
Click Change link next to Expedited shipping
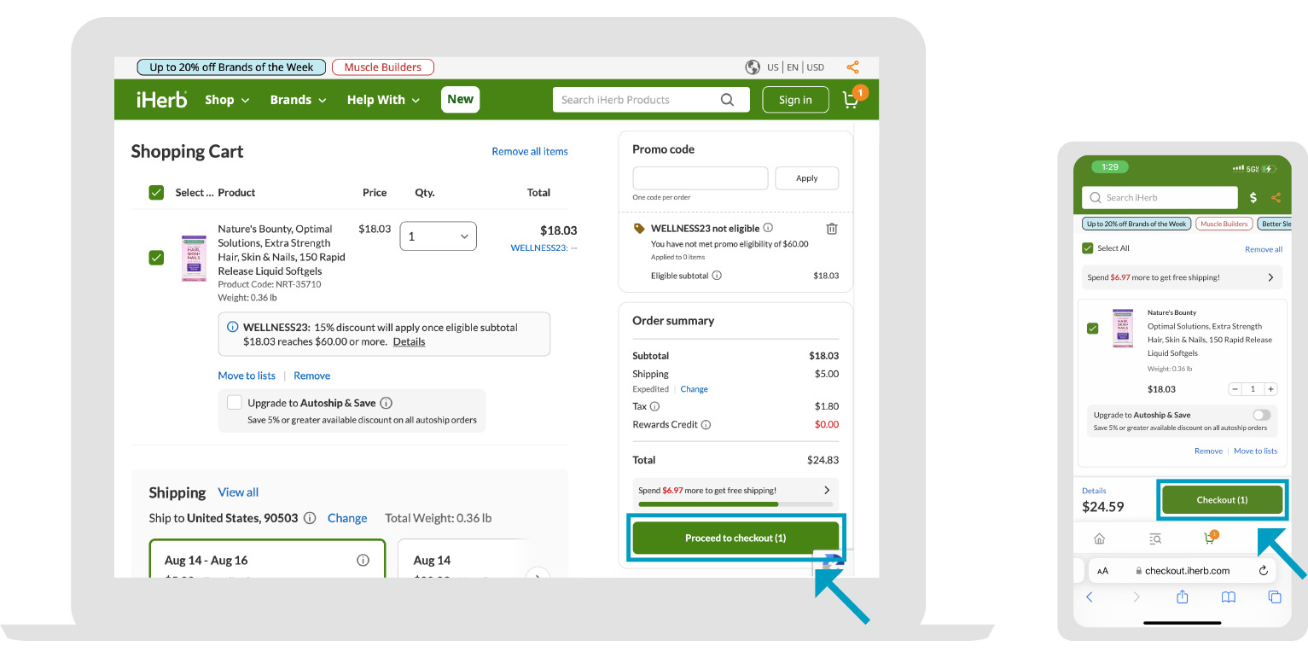pyautogui.click(x=695, y=389)
